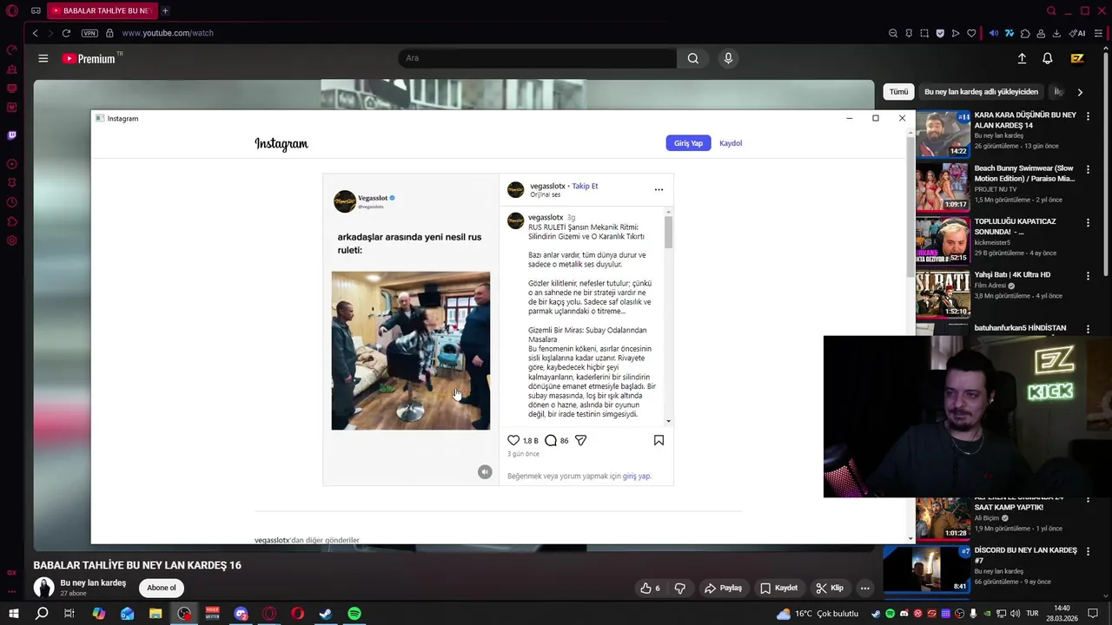Open Bu ney lan kardeş channel avatar
Image resolution: width=1112 pixels, height=625 pixels.
(43, 588)
